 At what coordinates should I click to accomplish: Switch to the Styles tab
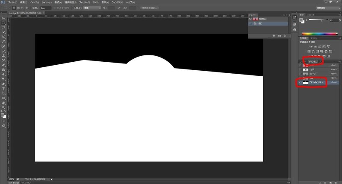[313, 38]
